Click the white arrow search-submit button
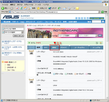The width and height of the screenshot is (109, 102). point(103,22)
